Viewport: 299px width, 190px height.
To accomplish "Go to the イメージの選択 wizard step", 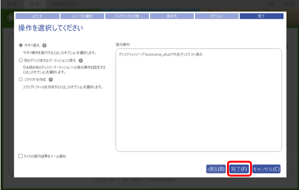I will 82,16.
